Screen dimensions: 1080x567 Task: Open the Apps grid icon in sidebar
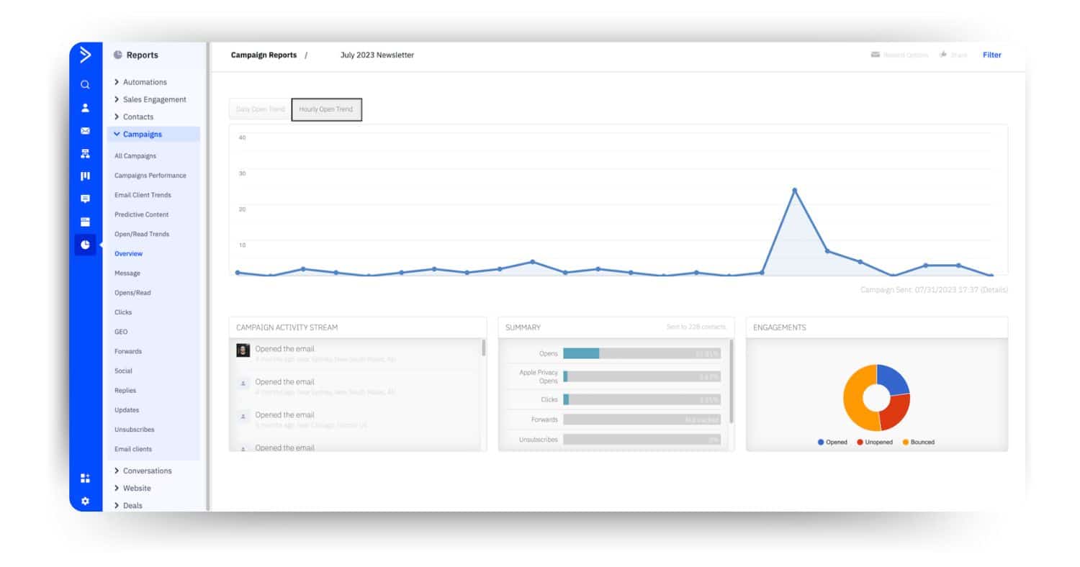[x=85, y=478]
